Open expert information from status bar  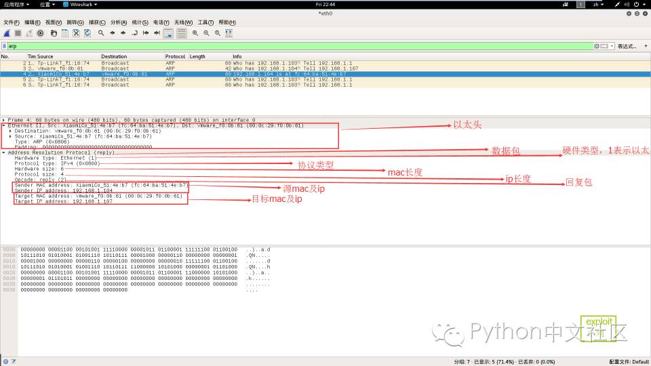pos(5,361)
